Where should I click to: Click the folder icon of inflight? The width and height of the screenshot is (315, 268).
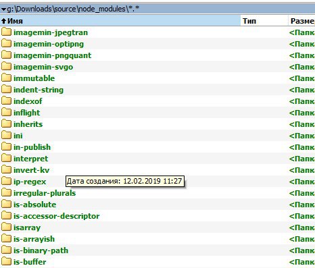click(6, 112)
